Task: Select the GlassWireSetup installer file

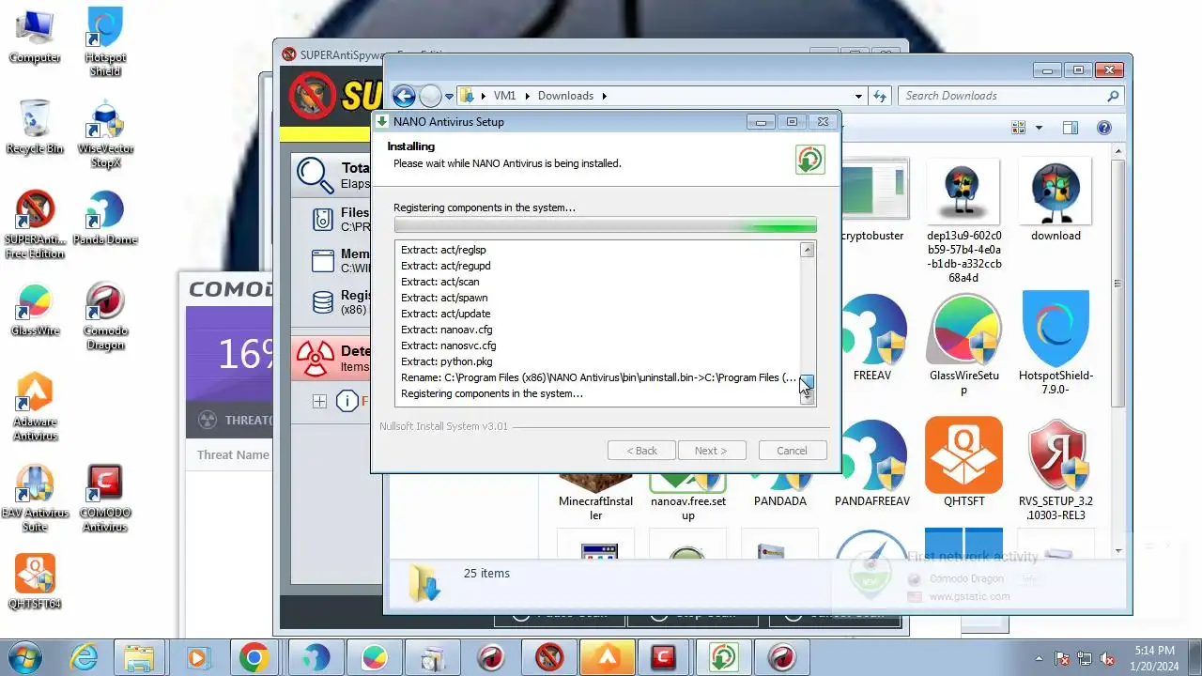Action: pyautogui.click(x=963, y=344)
